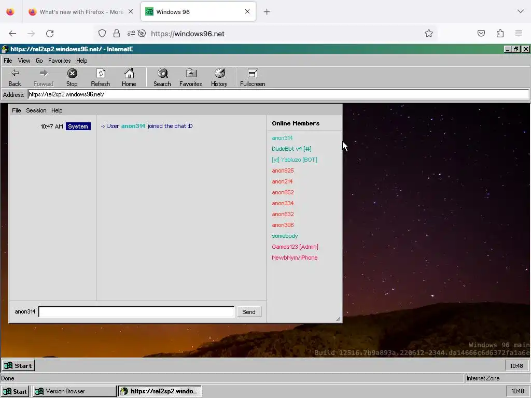
Task: Bookmark this page with the star icon
Action: (x=429, y=33)
